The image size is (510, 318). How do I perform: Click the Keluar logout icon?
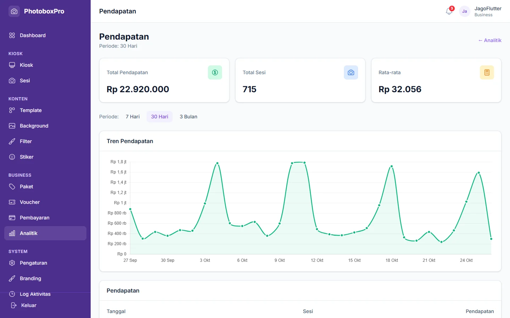13,305
